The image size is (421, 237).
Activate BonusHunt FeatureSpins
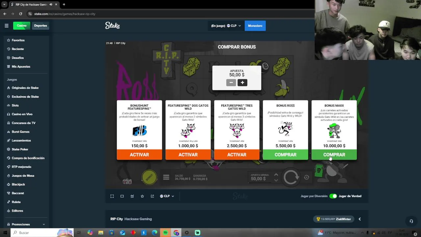(x=139, y=155)
